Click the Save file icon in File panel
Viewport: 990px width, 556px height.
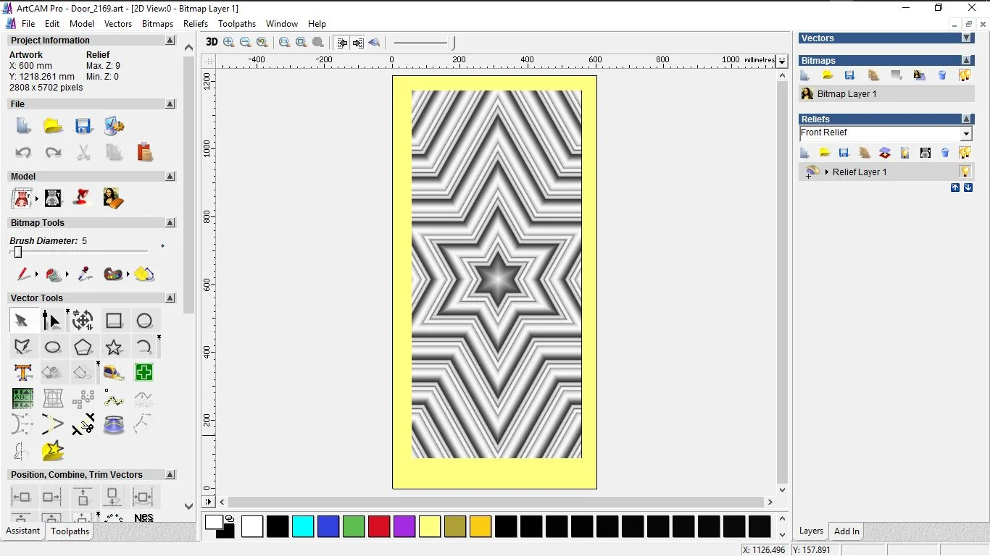coord(83,126)
